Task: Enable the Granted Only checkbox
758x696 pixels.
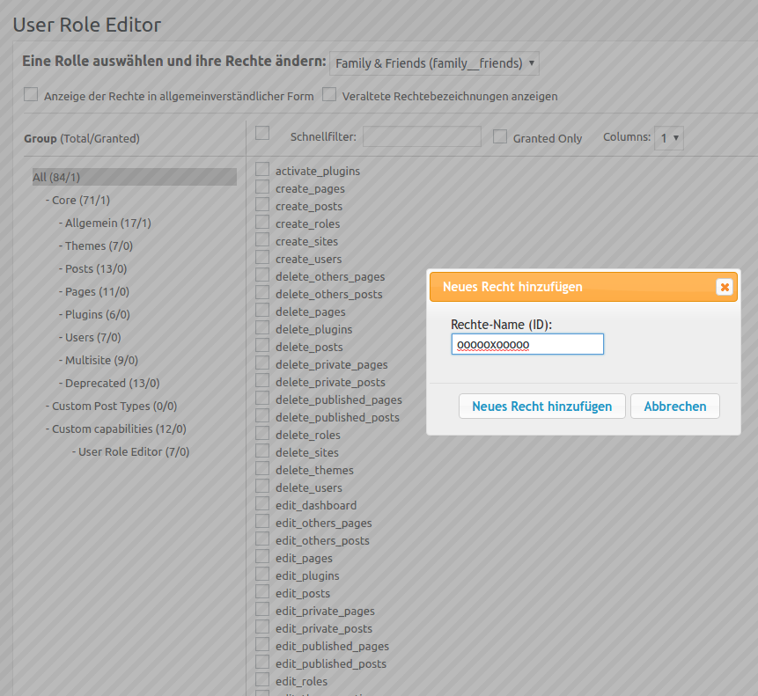Action: pos(500,136)
